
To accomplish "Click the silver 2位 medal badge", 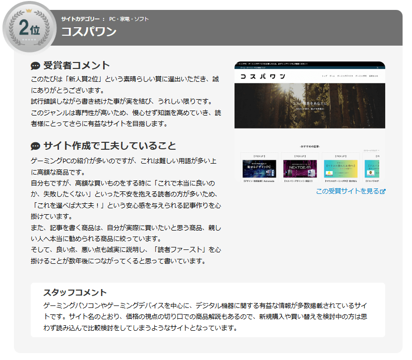I will pos(29,28).
